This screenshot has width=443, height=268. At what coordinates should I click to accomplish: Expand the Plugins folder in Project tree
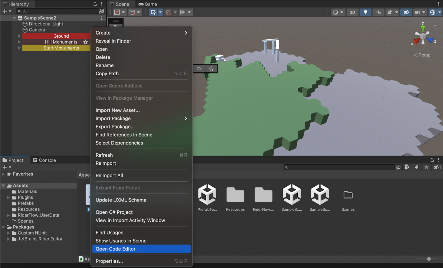8,197
